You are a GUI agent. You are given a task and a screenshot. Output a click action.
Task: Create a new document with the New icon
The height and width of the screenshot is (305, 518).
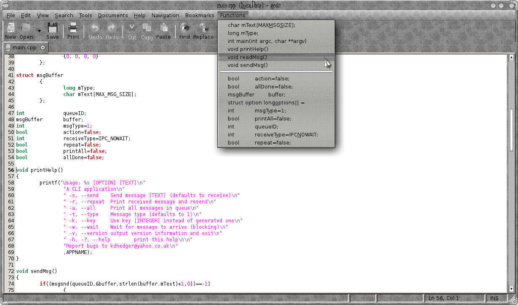click(x=11, y=31)
